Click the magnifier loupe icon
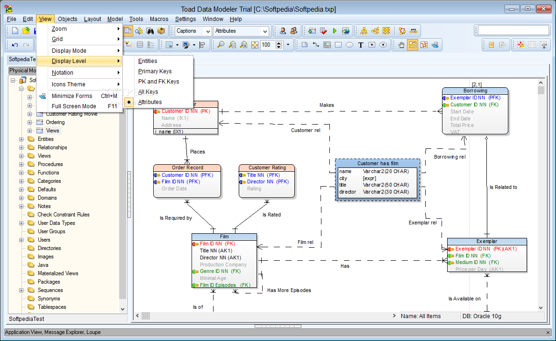The height and width of the screenshot is (341, 556). [221, 45]
